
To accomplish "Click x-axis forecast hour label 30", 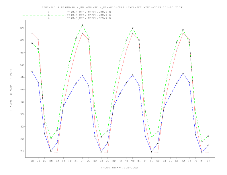I will [95, 161].
